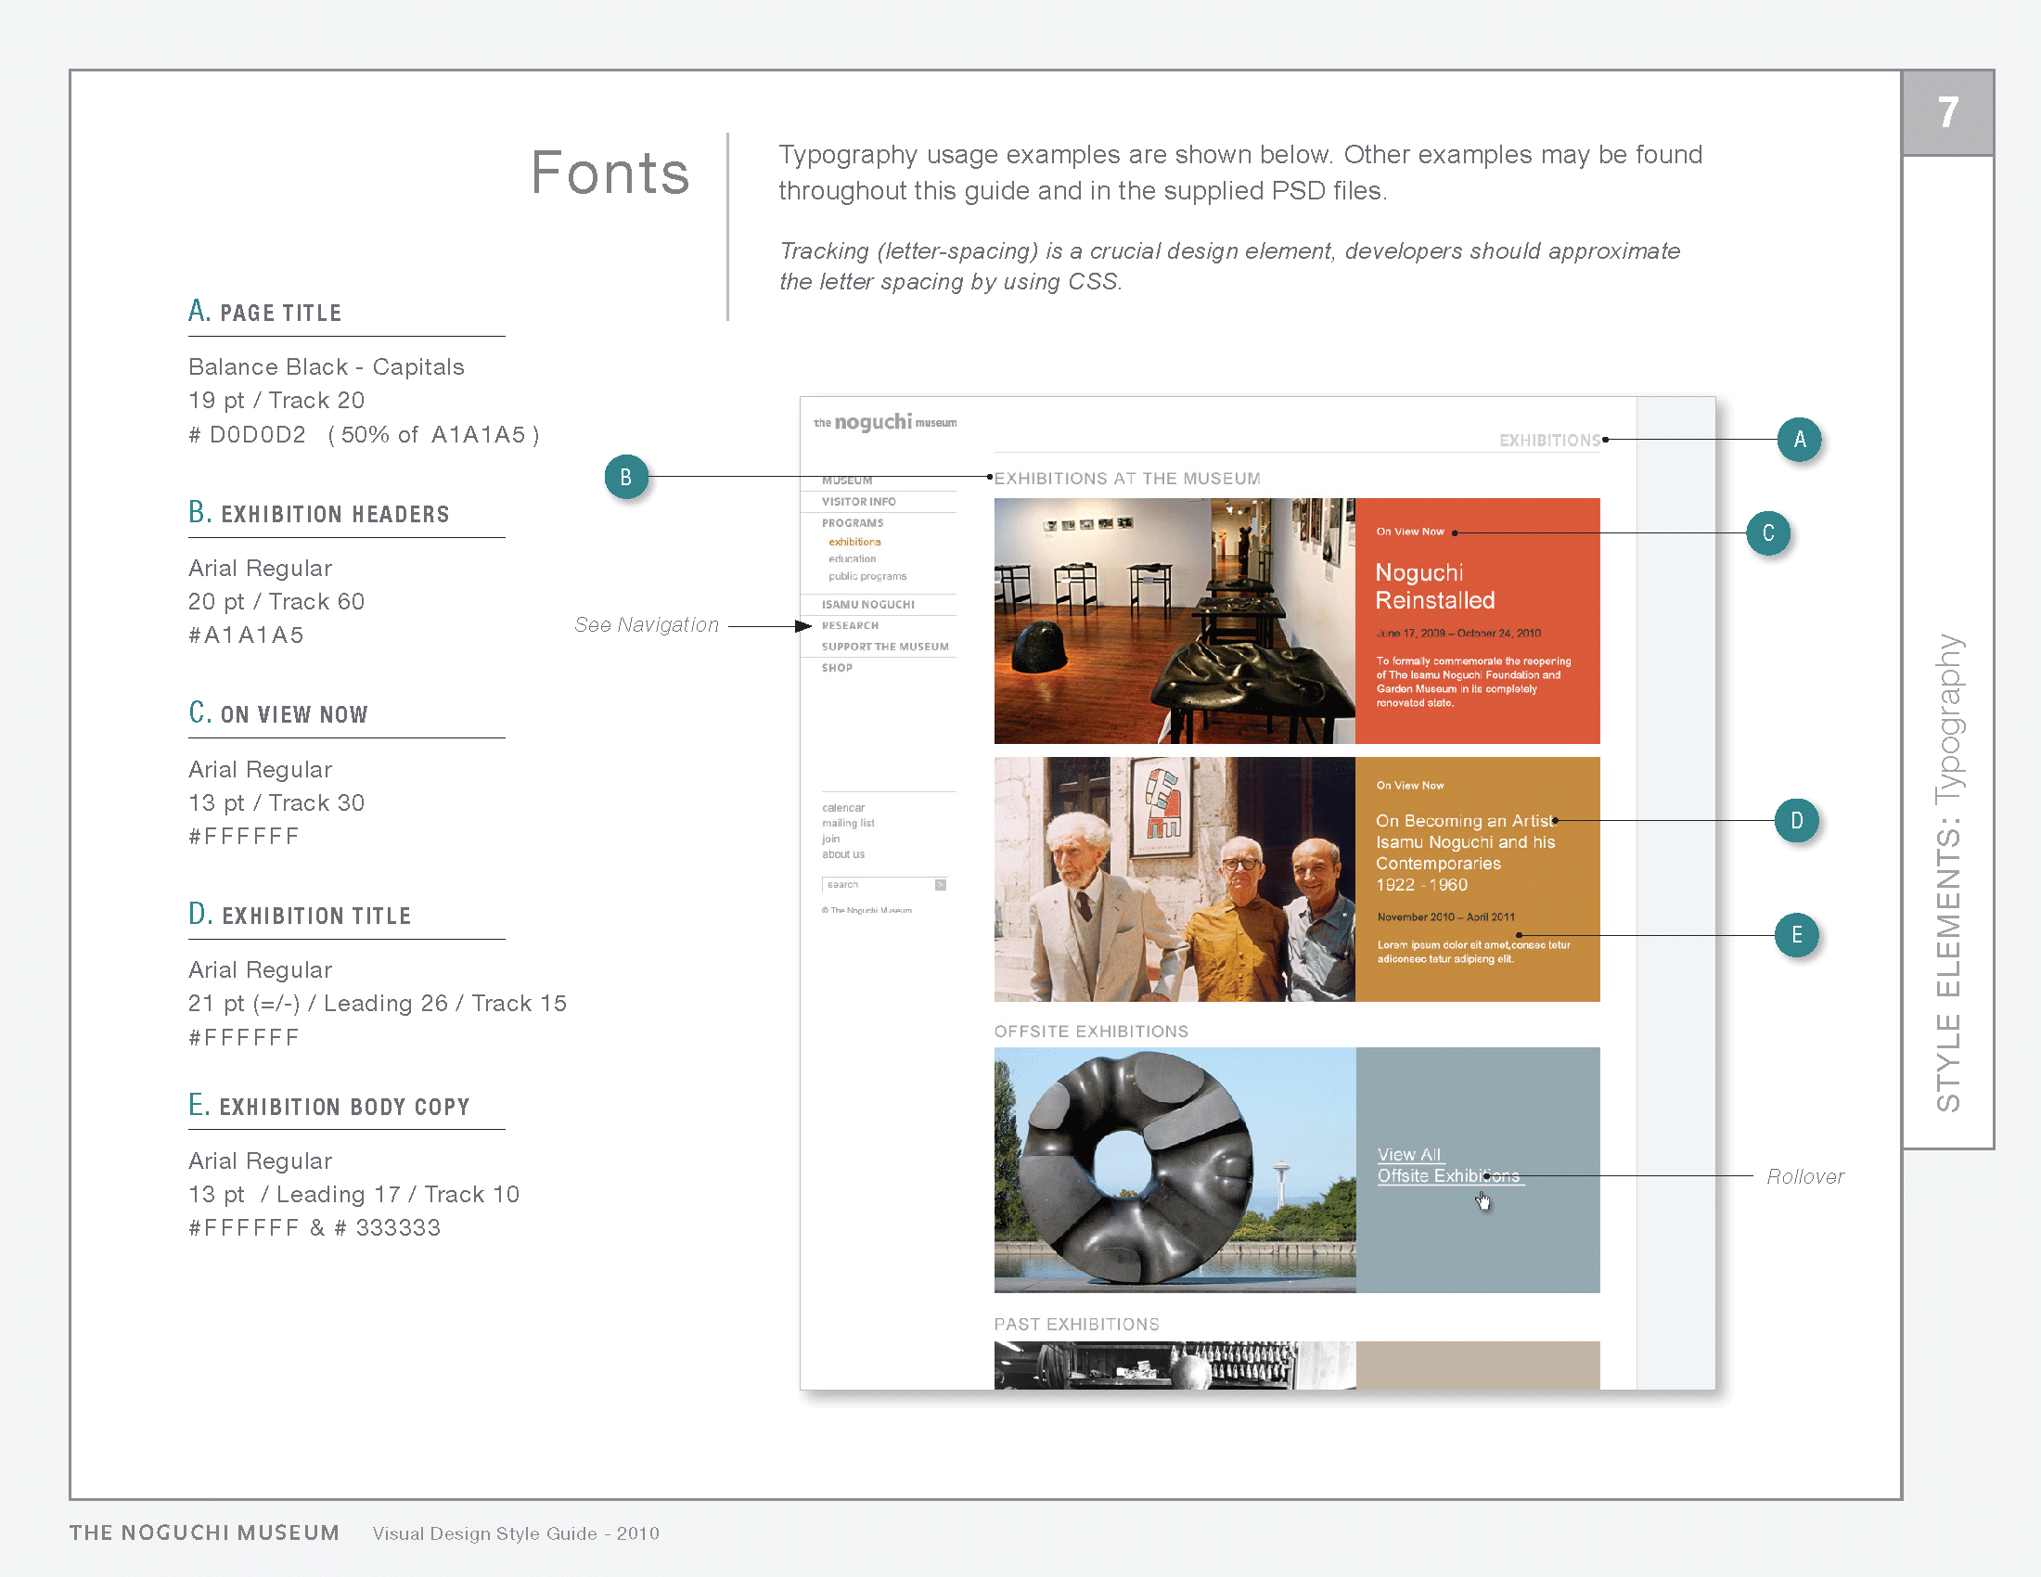This screenshot has height=1577, width=2041.
Task: Select Isamu Noguchi in navigation
Action: pyautogui.click(x=867, y=605)
